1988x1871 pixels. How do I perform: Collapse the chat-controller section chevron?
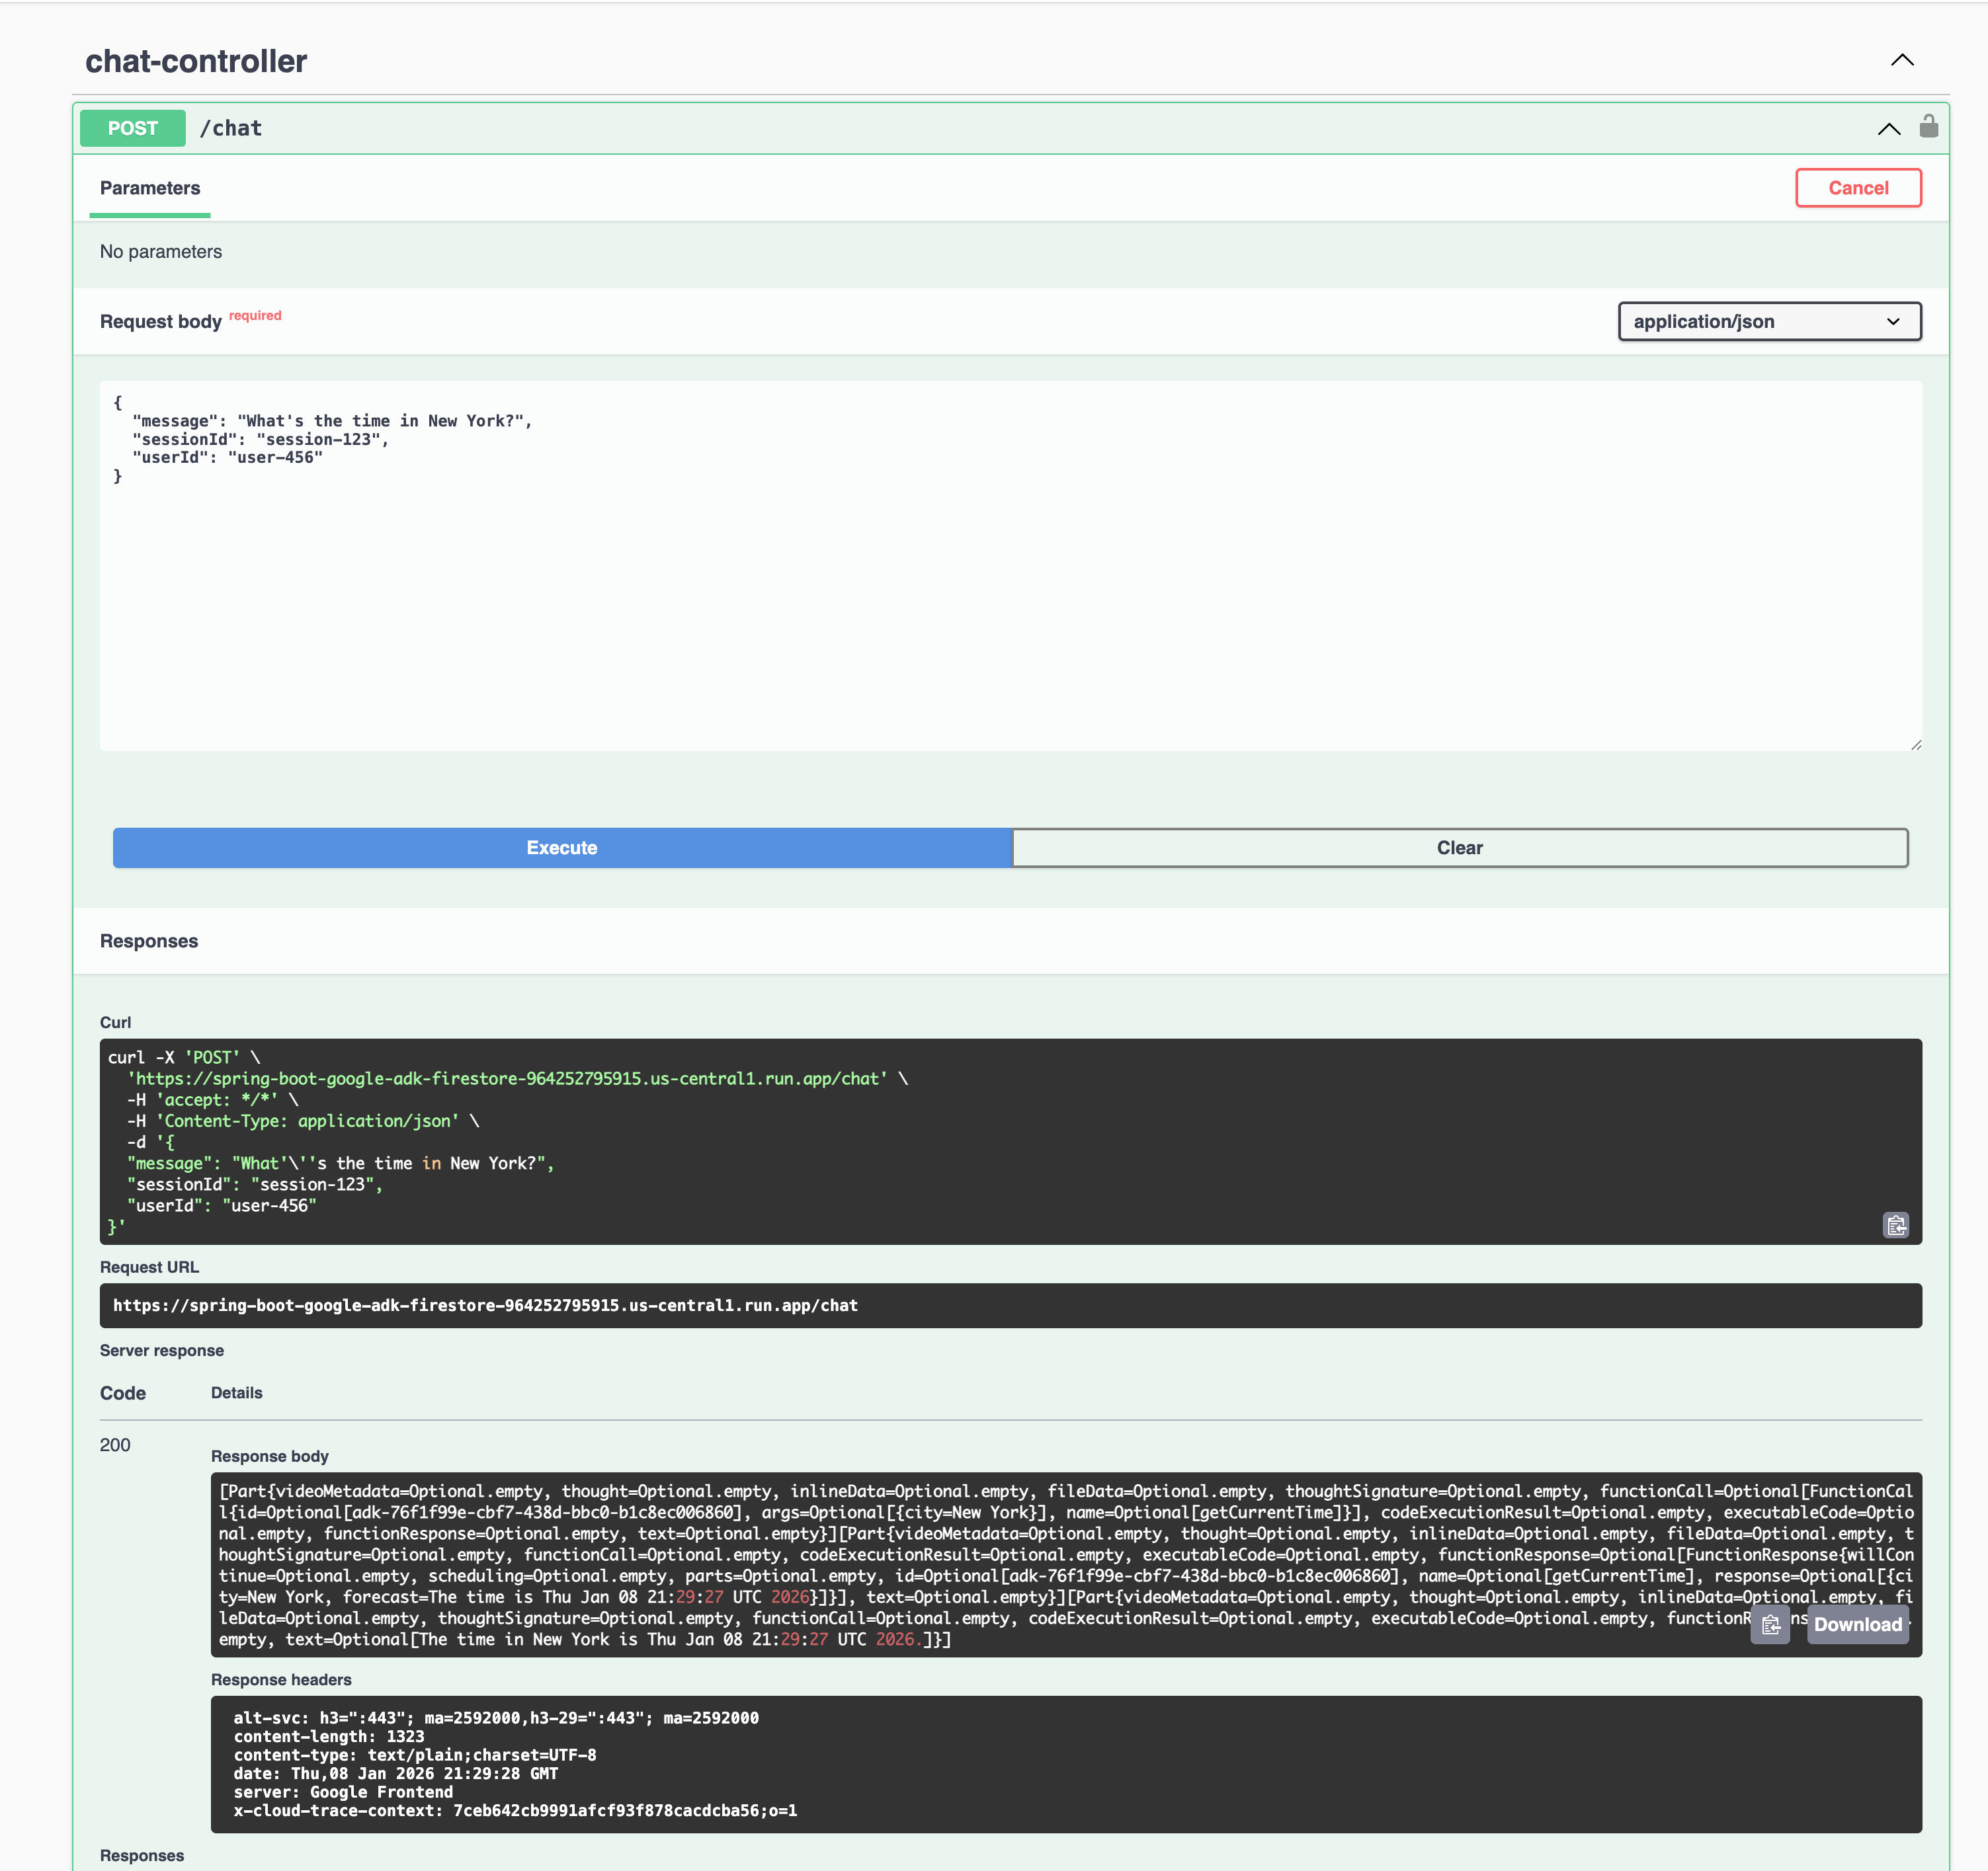(x=1903, y=60)
